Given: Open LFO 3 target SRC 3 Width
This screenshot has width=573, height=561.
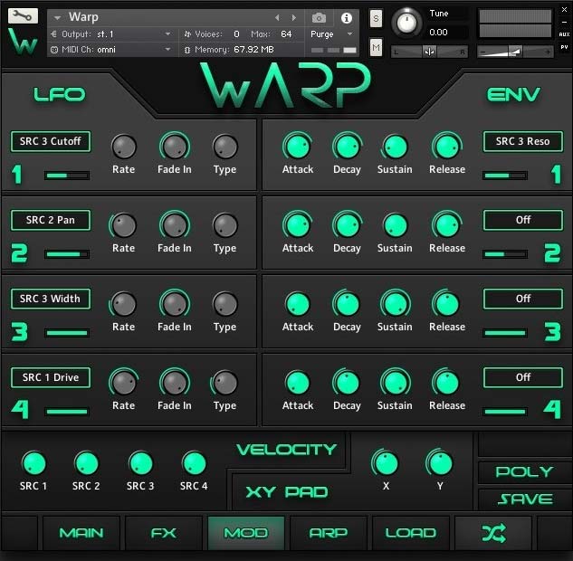Looking at the screenshot, I should click(x=51, y=299).
